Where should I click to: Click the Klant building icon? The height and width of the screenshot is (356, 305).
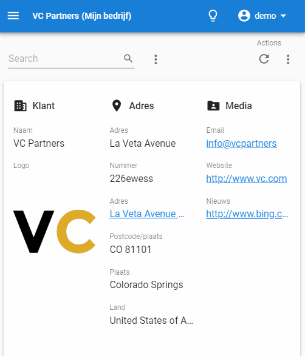(21, 106)
